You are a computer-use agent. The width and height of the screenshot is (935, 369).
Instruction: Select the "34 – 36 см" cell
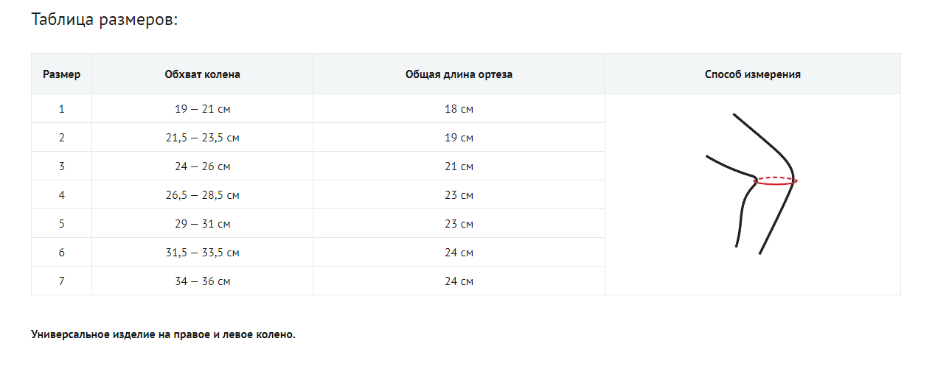(x=202, y=281)
